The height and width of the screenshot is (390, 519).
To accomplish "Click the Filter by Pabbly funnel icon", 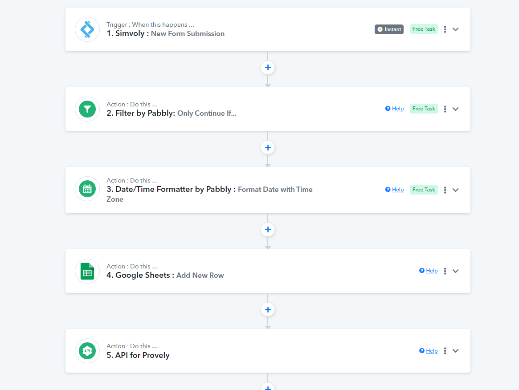I will click(x=87, y=109).
